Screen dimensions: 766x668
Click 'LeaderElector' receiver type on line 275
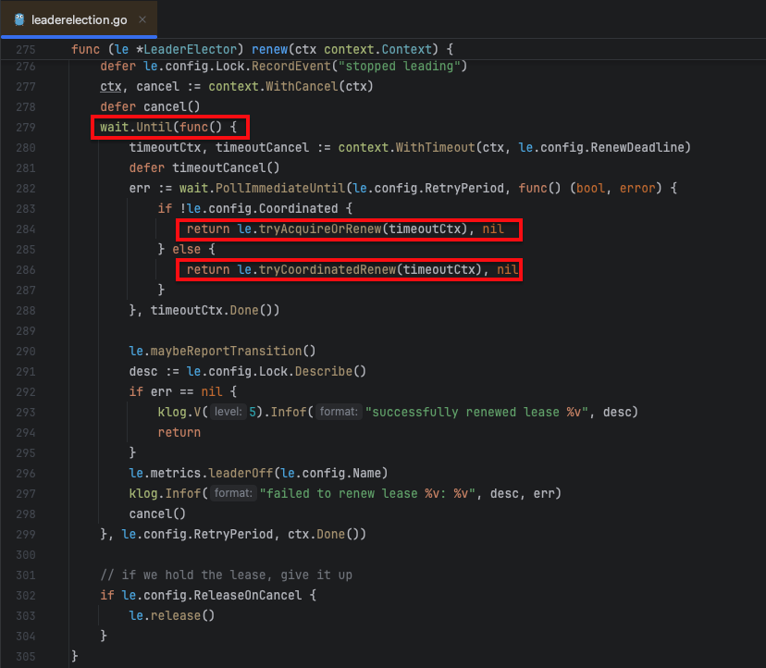pos(190,49)
